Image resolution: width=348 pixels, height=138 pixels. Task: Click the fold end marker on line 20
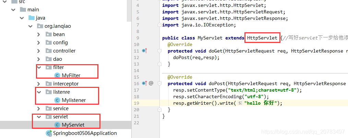(x=159, y=110)
